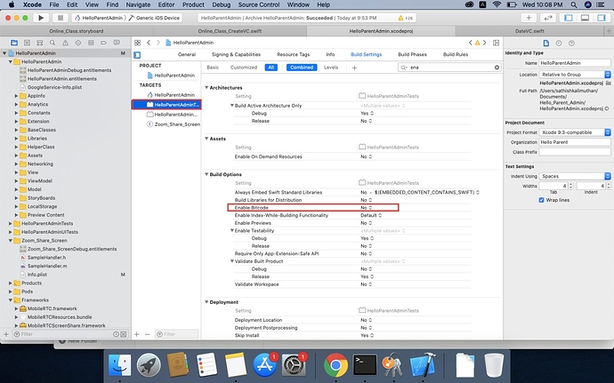
Task: Open App Store from the Dock
Action: [x=265, y=364]
